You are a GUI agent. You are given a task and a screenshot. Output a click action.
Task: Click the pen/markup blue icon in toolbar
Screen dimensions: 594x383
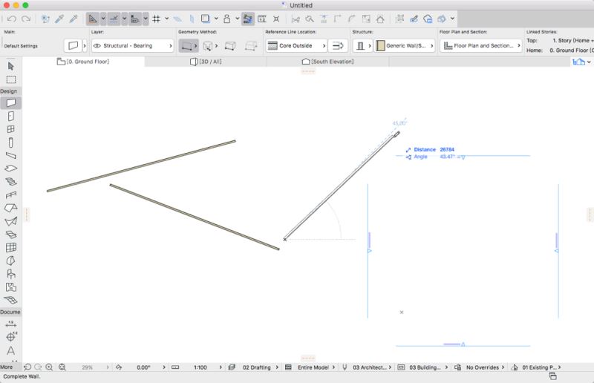pos(414,19)
